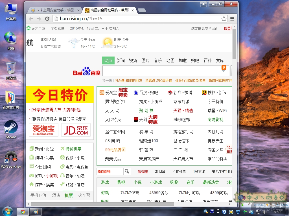
Task: Open 7k7k7游戏 link
Action: [x=130, y=193]
